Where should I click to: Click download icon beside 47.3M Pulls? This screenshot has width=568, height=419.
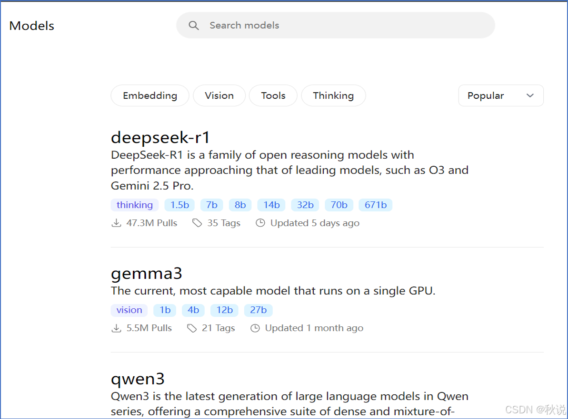[116, 223]
